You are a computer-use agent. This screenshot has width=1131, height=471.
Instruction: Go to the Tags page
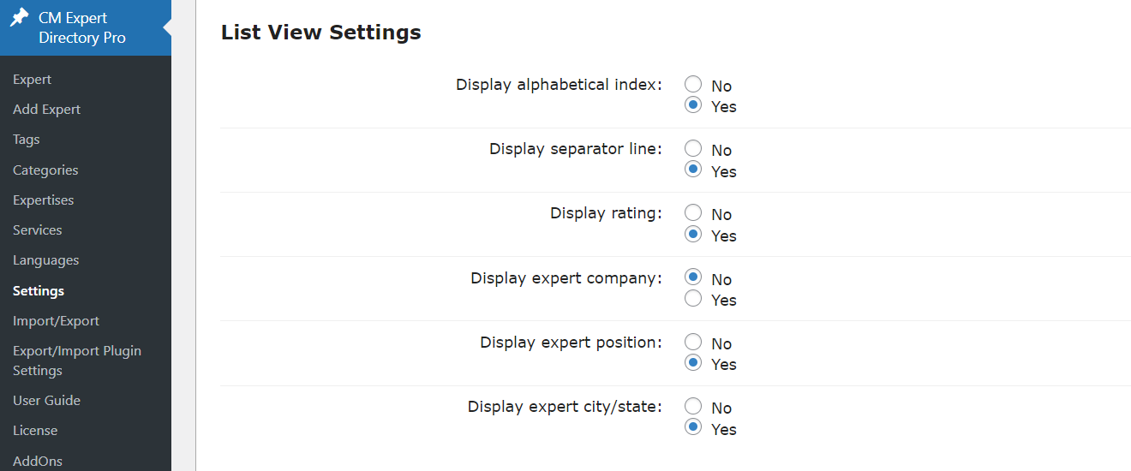[x=27, y=140]
